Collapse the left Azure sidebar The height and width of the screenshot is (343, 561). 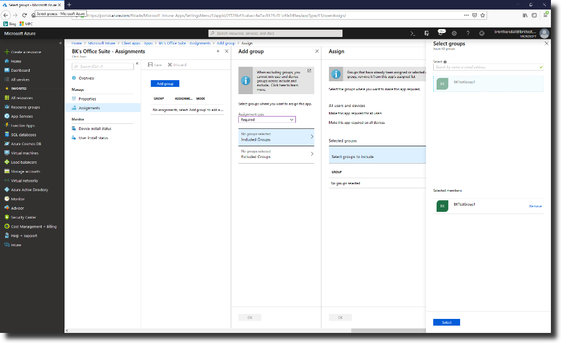(x=61, y=43)
